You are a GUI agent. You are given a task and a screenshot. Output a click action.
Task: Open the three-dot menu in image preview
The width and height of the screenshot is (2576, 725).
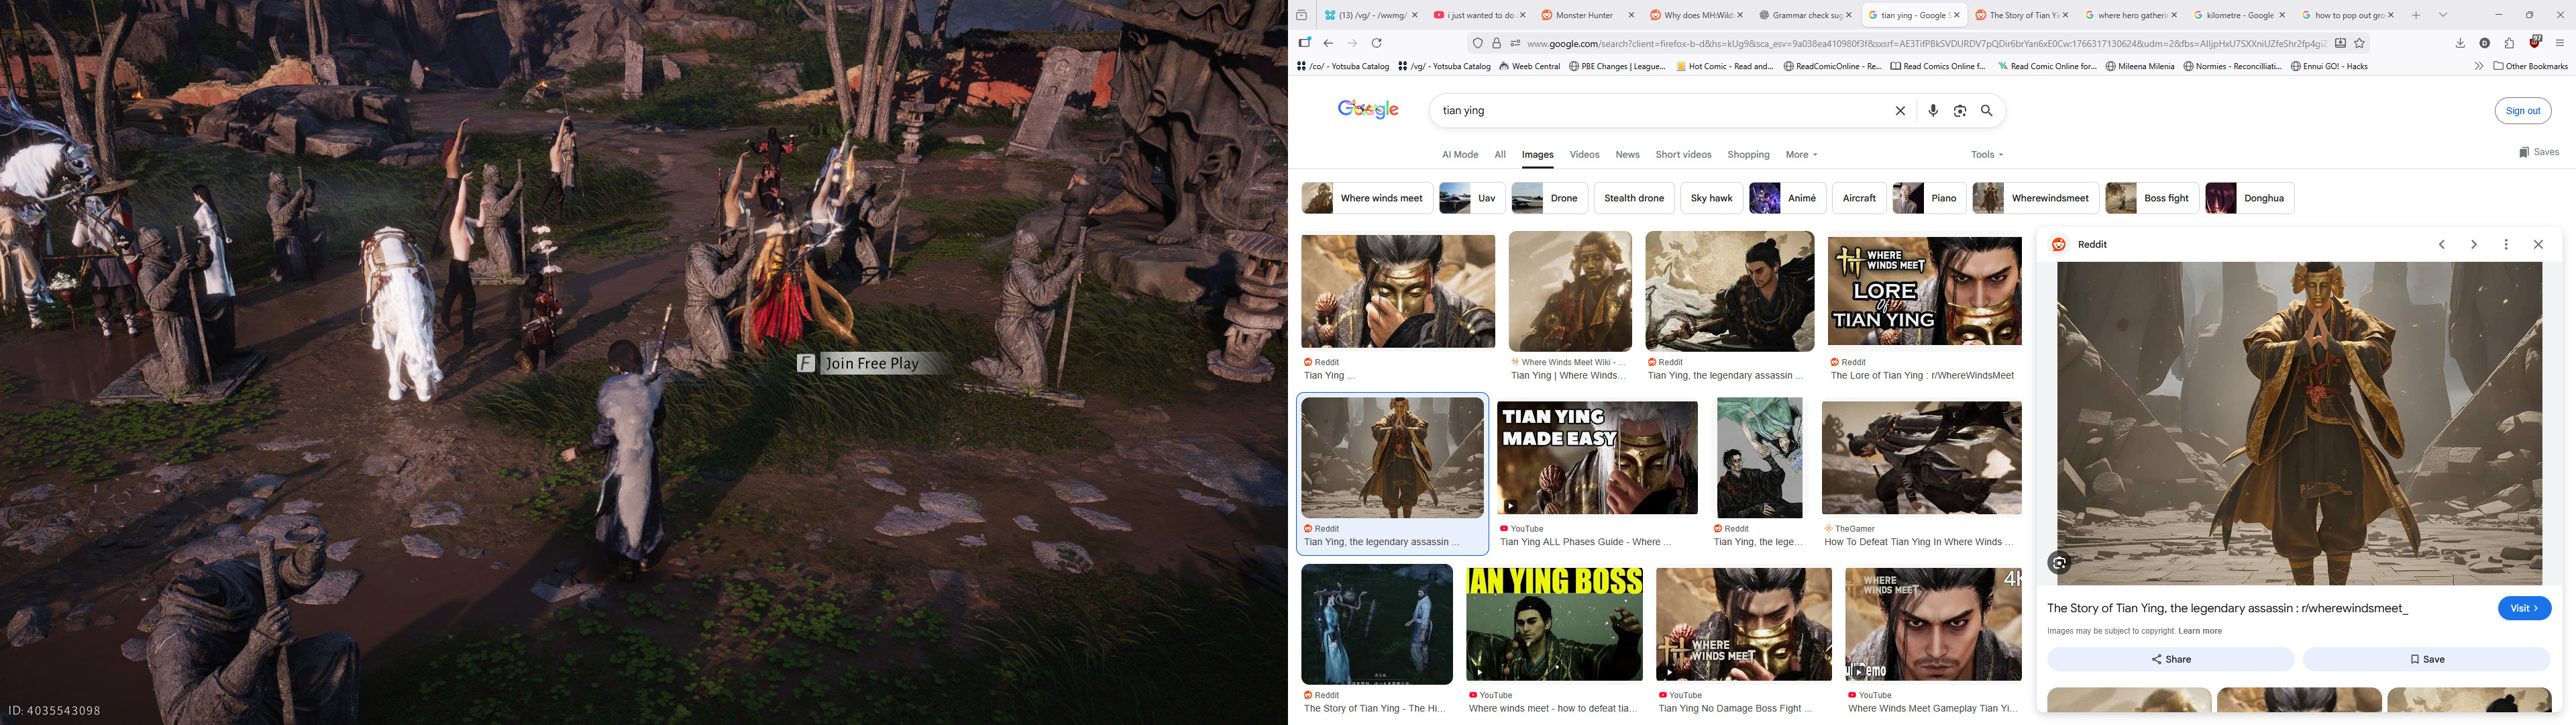(x=2506, y=244)
